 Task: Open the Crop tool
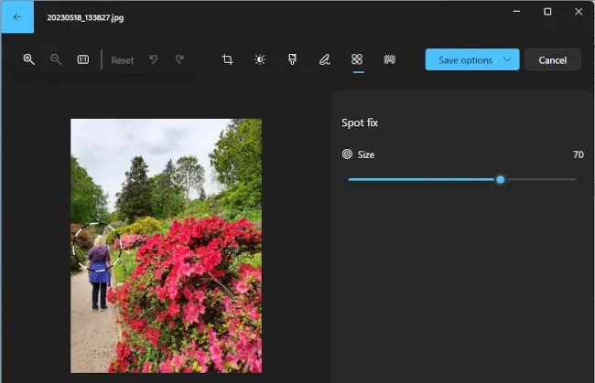pyautogui.click(x=227, y=59)
